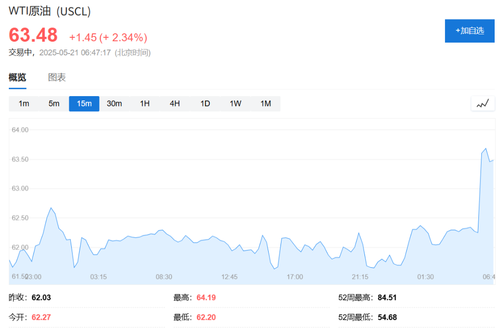This screenshot has width=503, height=332.
Task: Click the 12:45 time axis label
Action: coord(229,277)
